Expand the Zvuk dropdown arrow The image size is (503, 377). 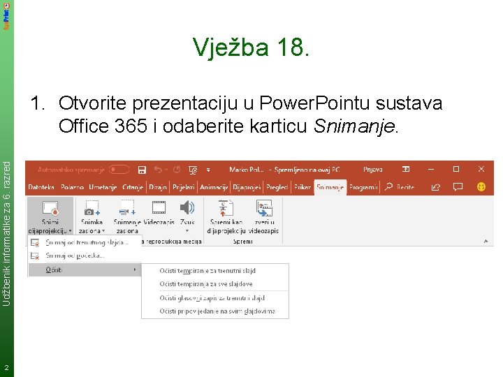(x=187, y=231)
